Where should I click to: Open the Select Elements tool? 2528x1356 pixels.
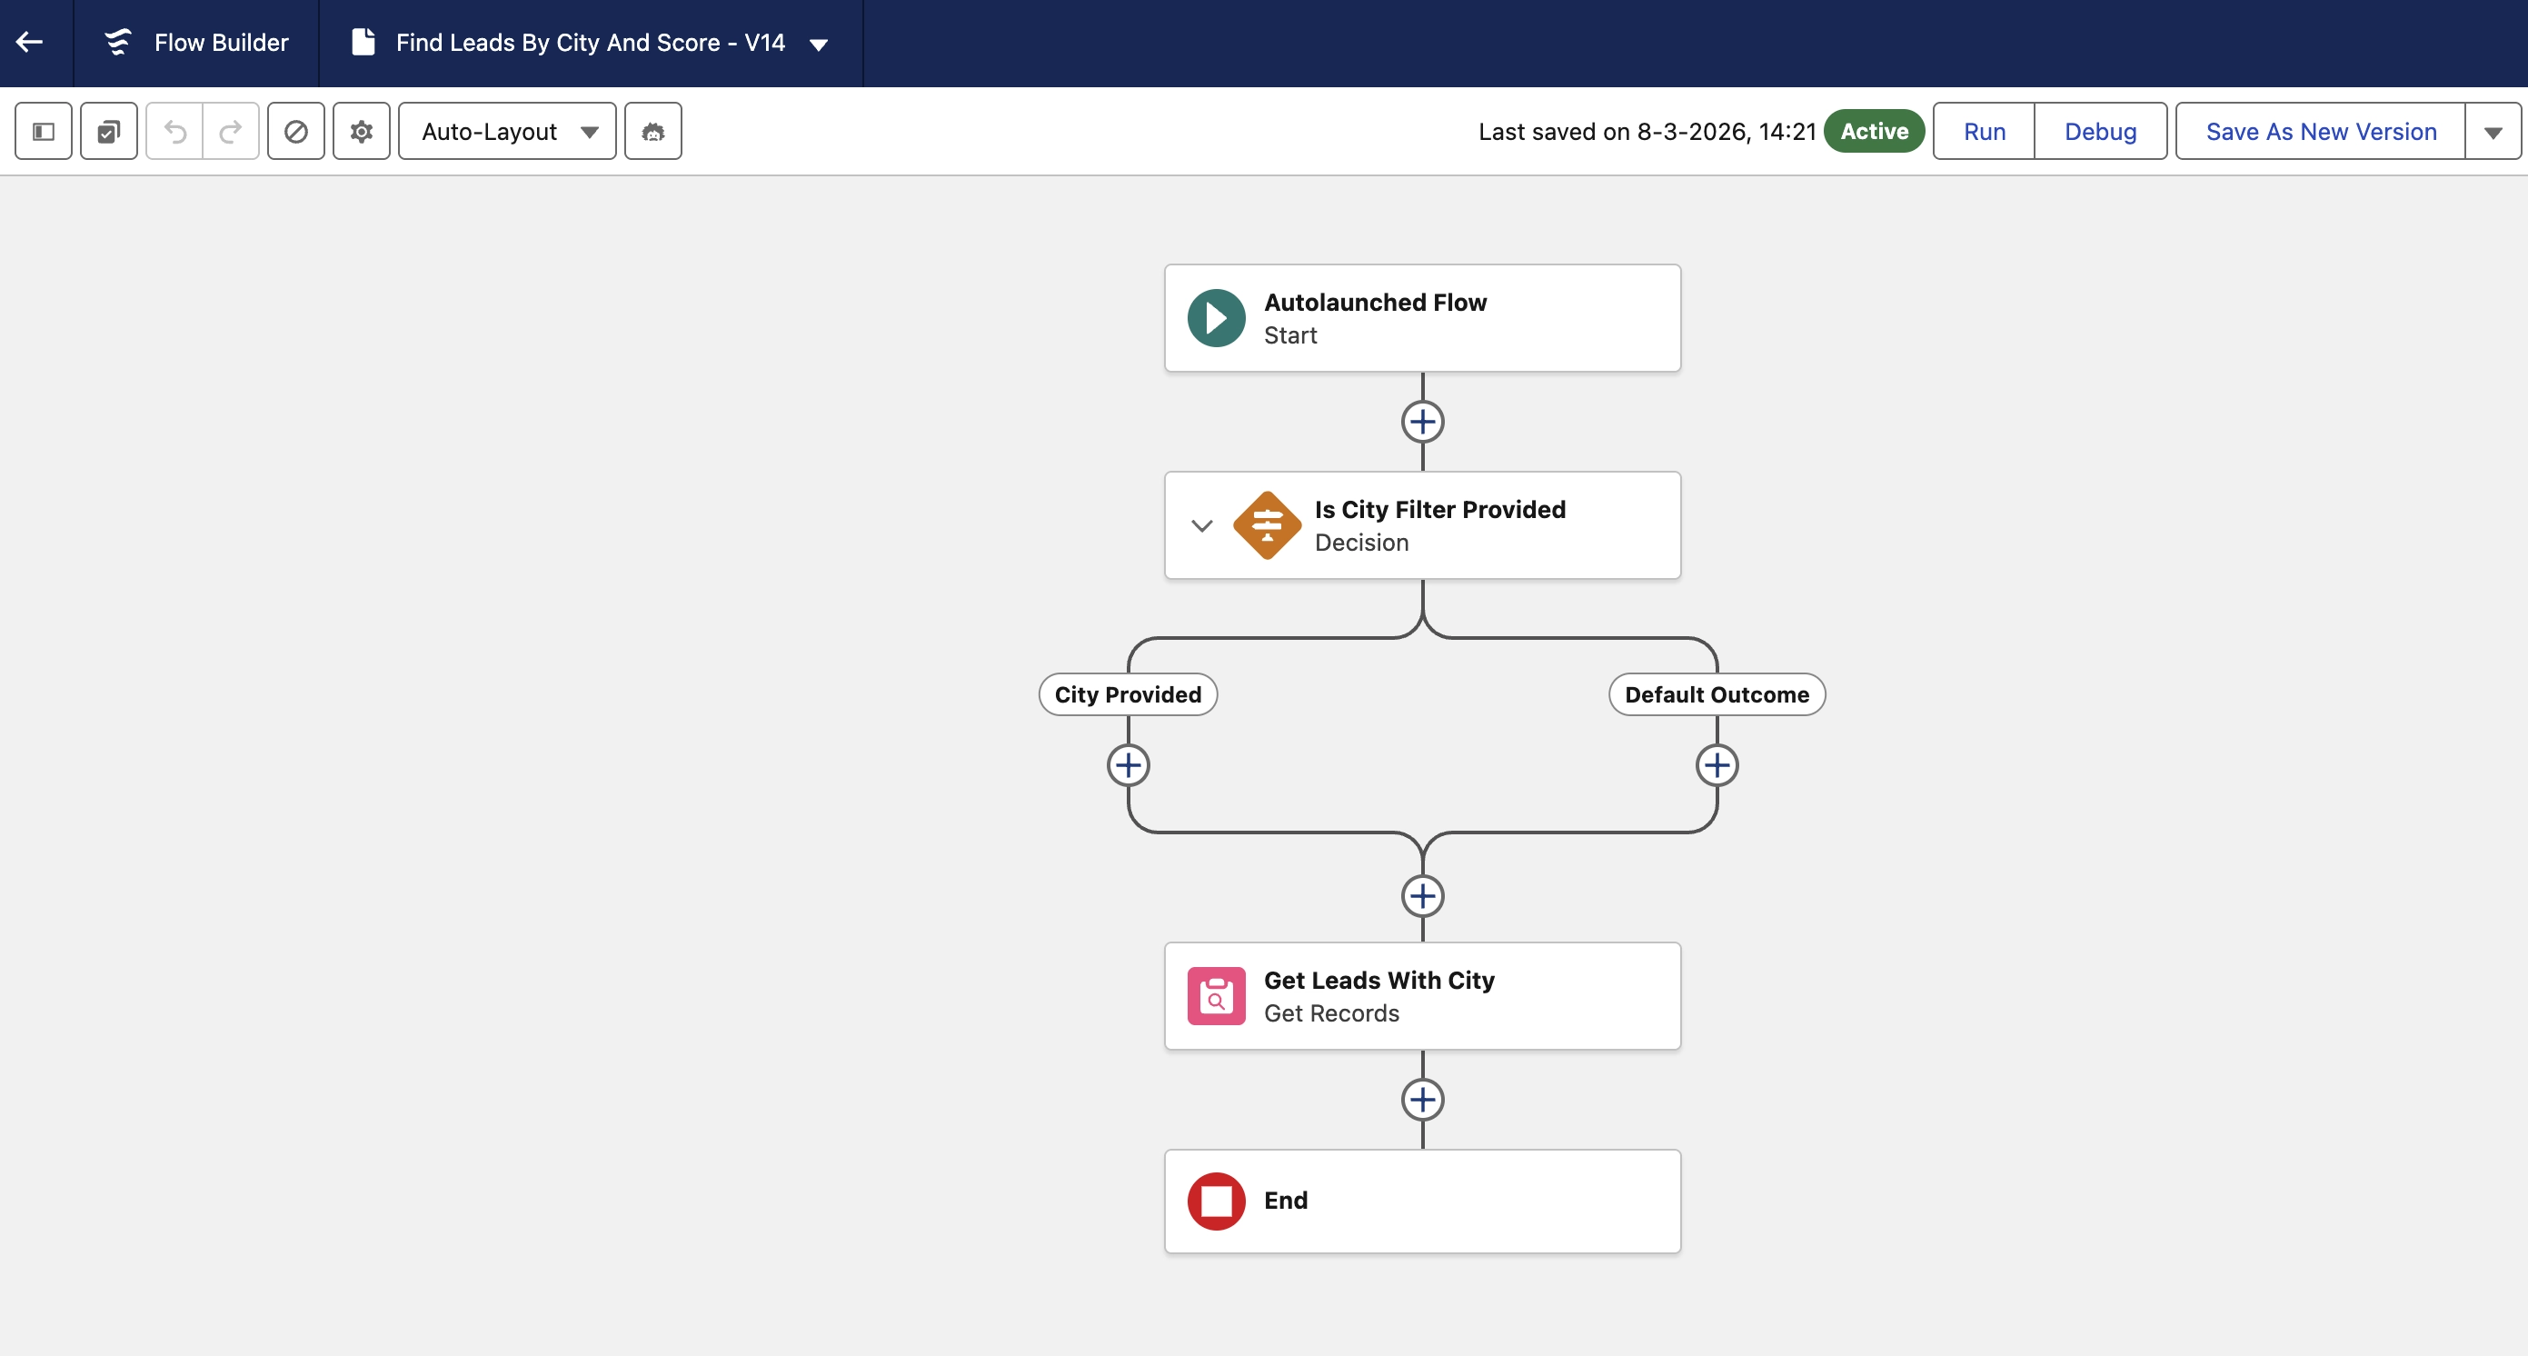click(108, 131)
